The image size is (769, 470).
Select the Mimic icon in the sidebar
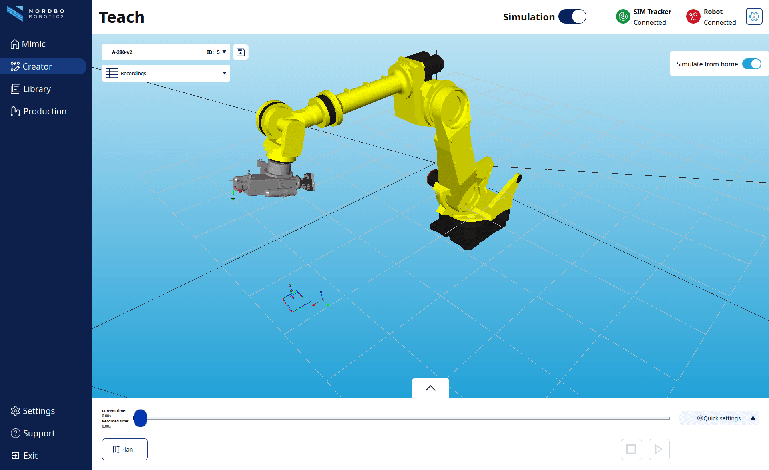[15, 44]
